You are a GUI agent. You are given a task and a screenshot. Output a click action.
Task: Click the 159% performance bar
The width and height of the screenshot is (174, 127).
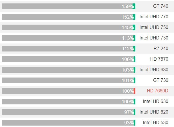pos(69,6)
